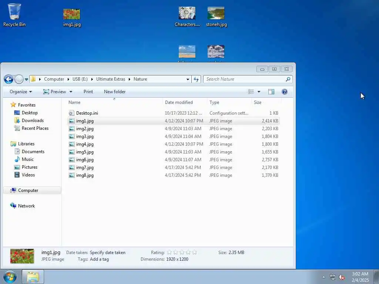Open the taskbar clock showing 3:02 AM
The image size is (379, 284).
coord(360,277)
